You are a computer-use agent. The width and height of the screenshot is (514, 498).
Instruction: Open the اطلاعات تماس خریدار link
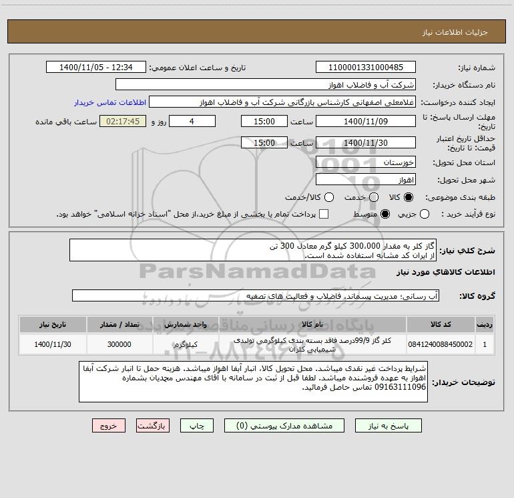click(x=110, y=102)
